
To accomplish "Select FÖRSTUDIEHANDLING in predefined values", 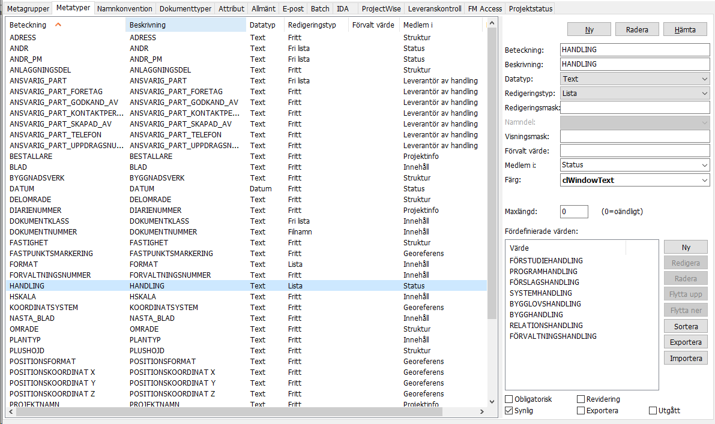I will pyautogui.click(x=546, y=260).
